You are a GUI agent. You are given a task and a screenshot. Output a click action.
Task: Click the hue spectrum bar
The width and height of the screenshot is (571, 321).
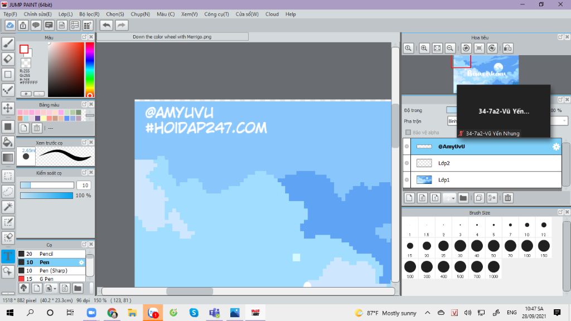point(90,69)
